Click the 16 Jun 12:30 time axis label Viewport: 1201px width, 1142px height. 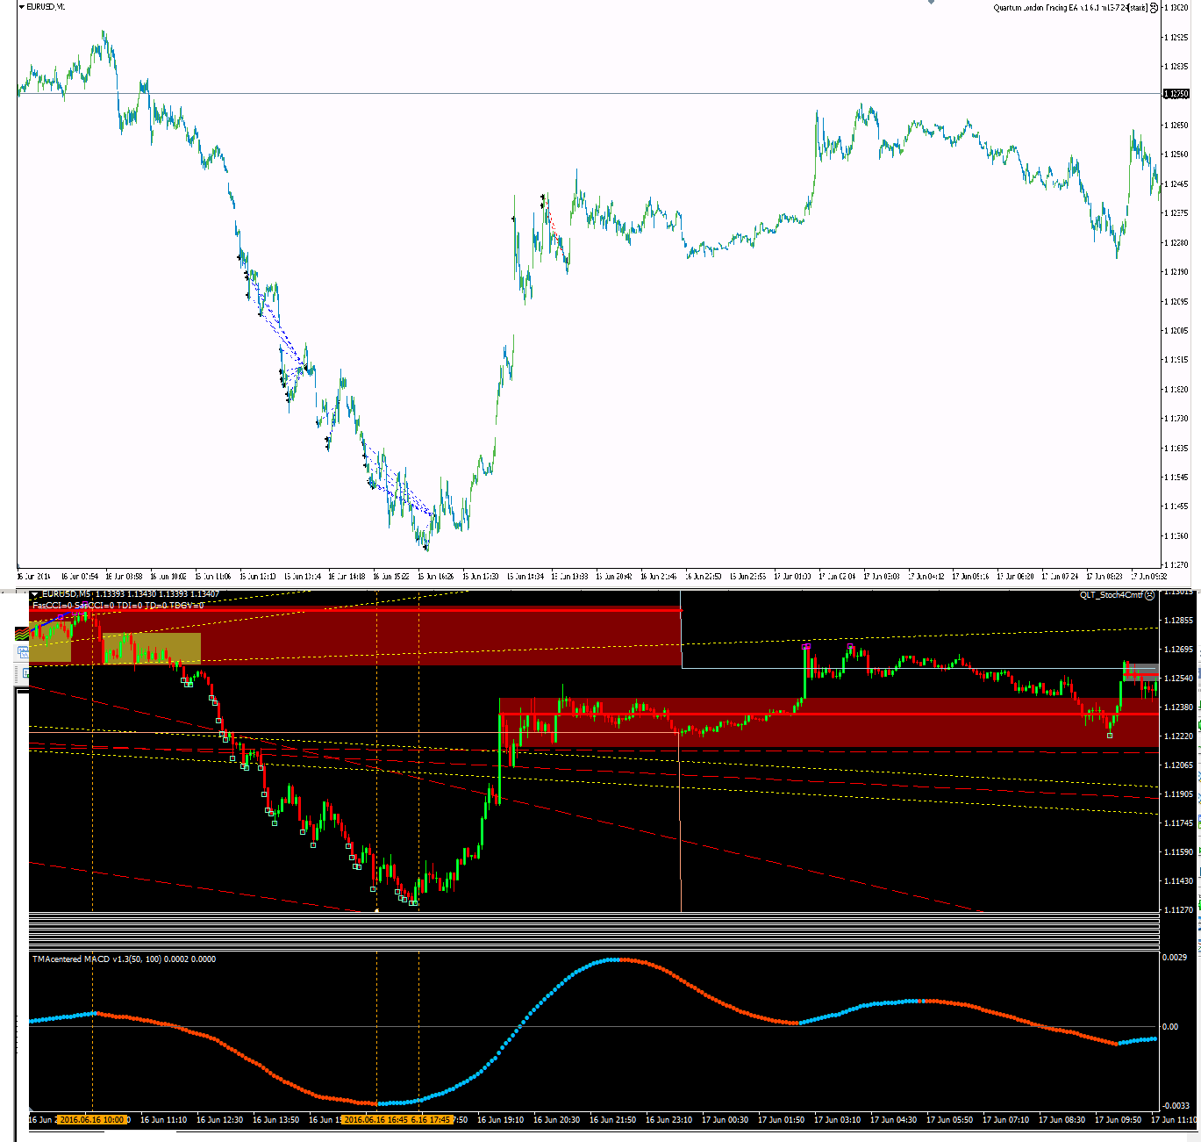(219, 1120)
